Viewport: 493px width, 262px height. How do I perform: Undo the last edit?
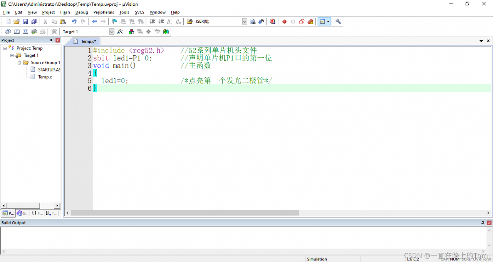74,22
